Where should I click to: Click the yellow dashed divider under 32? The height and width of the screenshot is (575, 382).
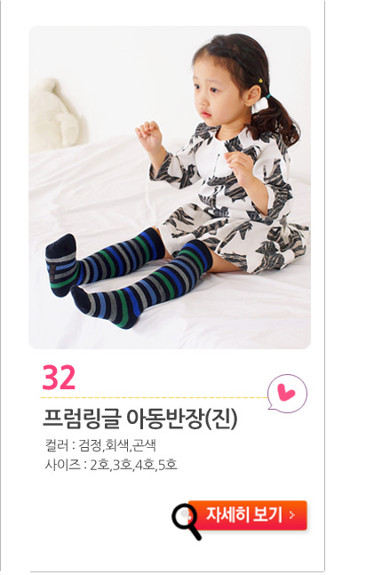154,397
